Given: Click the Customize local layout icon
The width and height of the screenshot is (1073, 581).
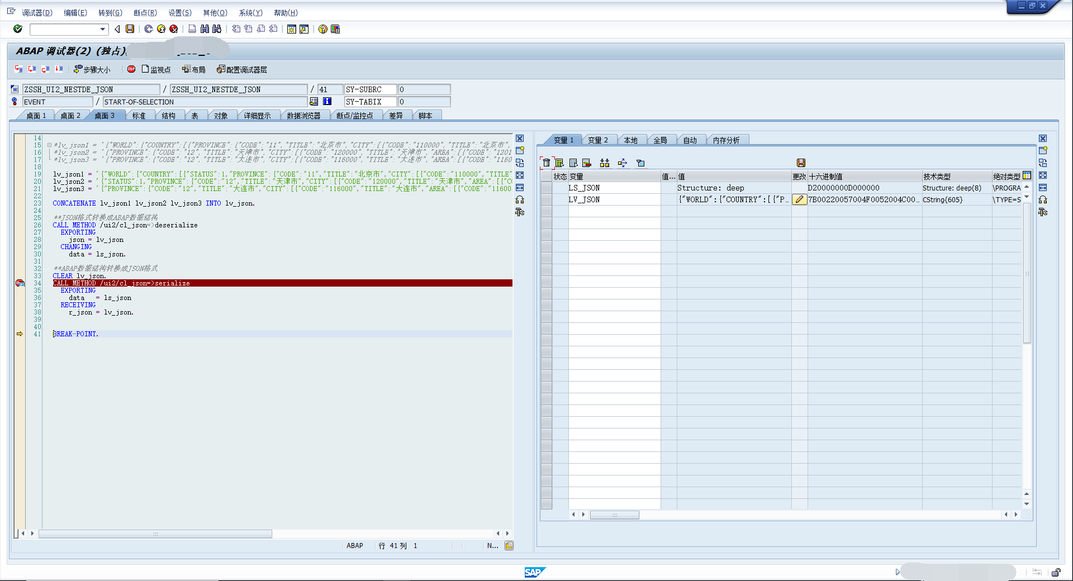Looking at the screenshot, I should click(x=335, y=29).
